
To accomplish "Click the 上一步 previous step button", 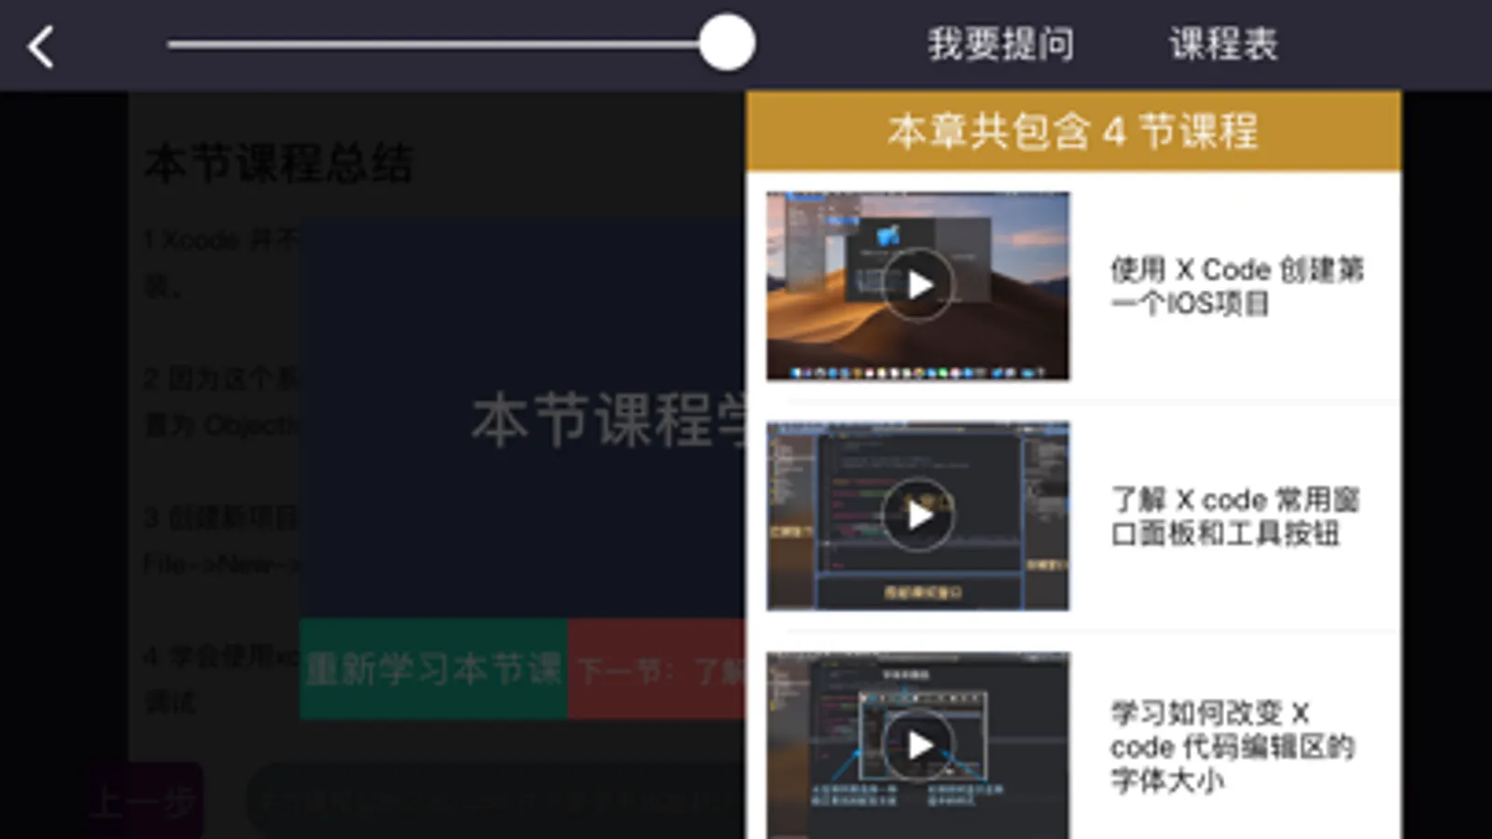I will pyautogui.click(x=143, y=801).
